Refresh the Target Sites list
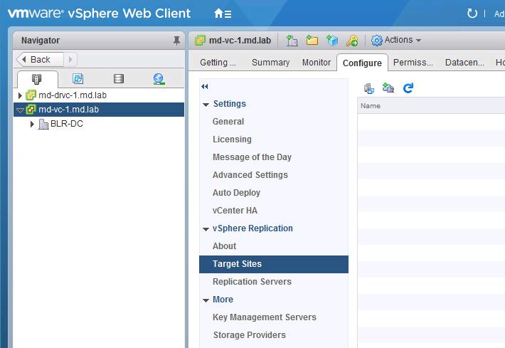Image resolution: width=505 pixels, height=348 pixels. point(408,88)
